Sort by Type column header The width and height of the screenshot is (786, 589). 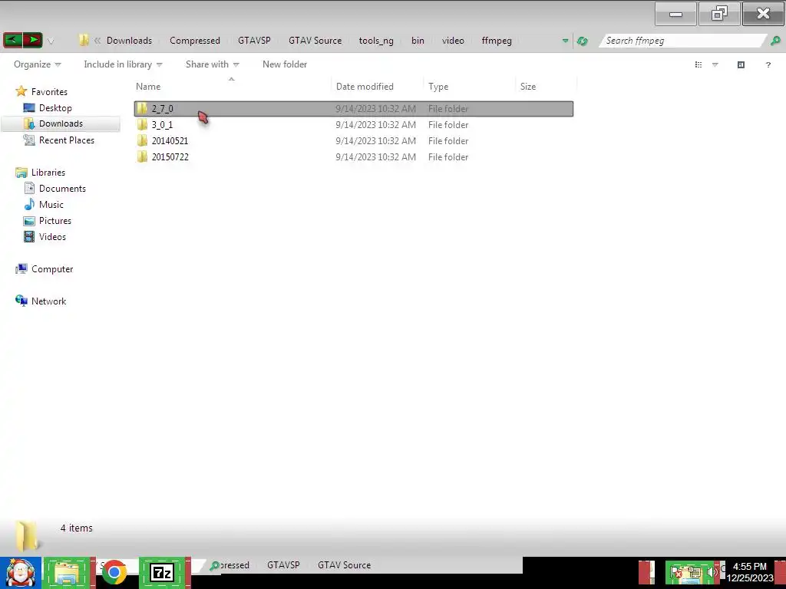[469, 86]
